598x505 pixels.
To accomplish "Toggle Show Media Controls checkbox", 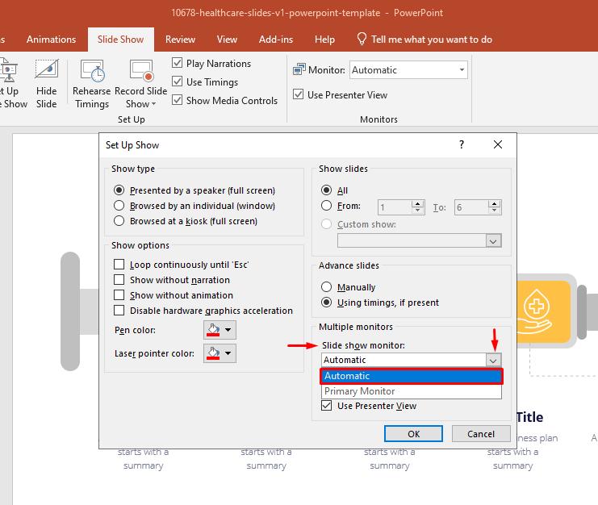I will (177, 100).
